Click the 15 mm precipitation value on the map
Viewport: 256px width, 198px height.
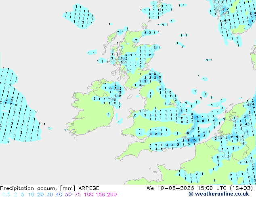point(194,140)
